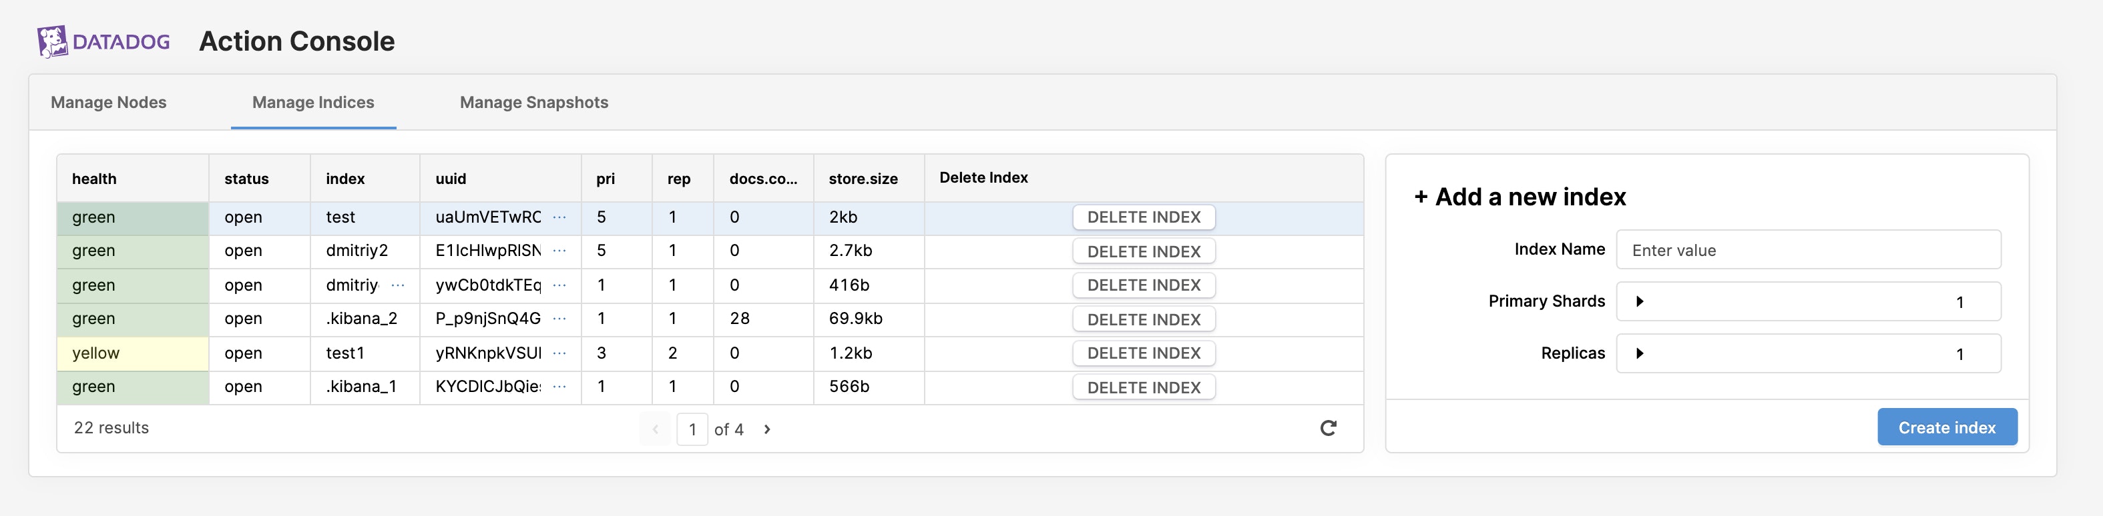Click the Index Name input field

[1807, 250]
